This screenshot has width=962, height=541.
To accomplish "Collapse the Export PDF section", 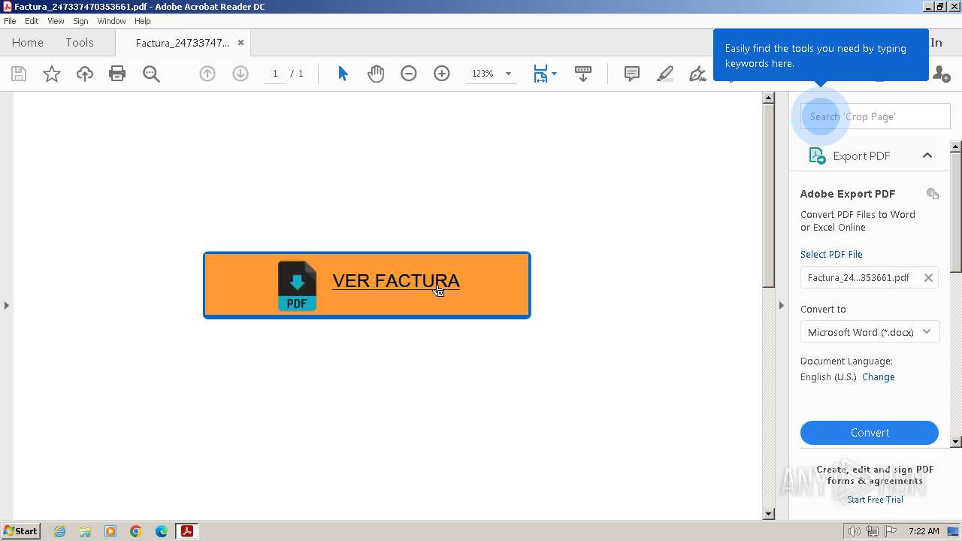I will coord(927,156).
